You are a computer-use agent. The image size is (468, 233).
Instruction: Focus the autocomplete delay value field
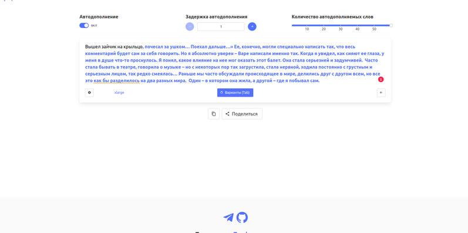(x=221, y=26)
